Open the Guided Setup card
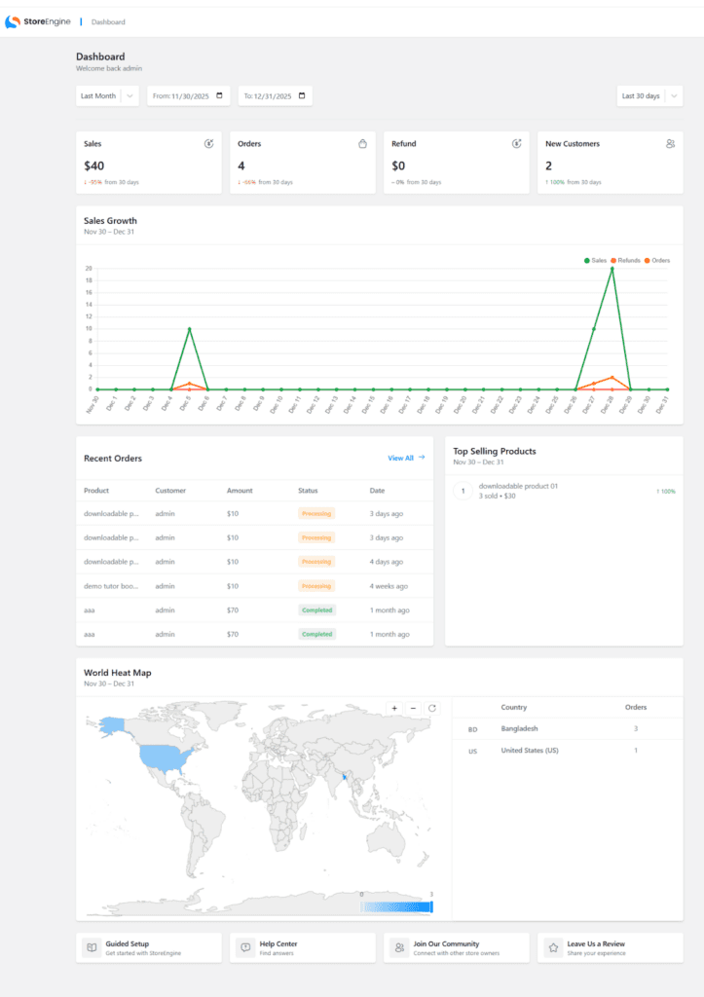This screenshot has height=997, width=704. tap(149, 948)
